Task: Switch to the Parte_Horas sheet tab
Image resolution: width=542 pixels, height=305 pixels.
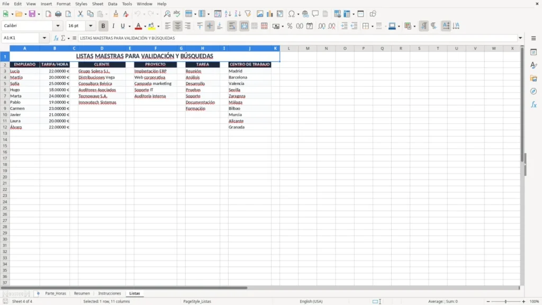Action: click(55, 293)
